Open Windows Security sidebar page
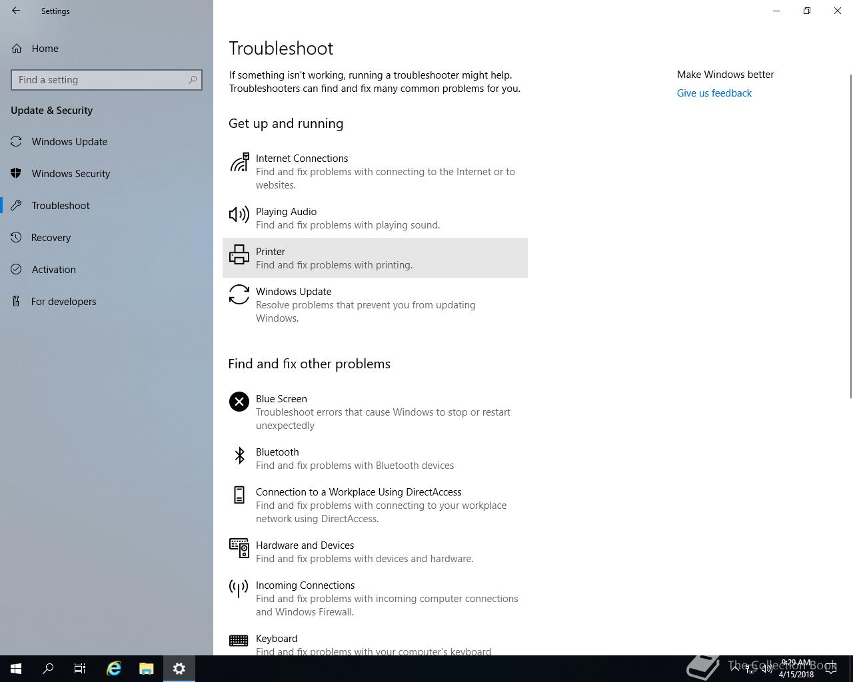Image resolution: width=853 pixels, height=682 pixels. (107, 174)
